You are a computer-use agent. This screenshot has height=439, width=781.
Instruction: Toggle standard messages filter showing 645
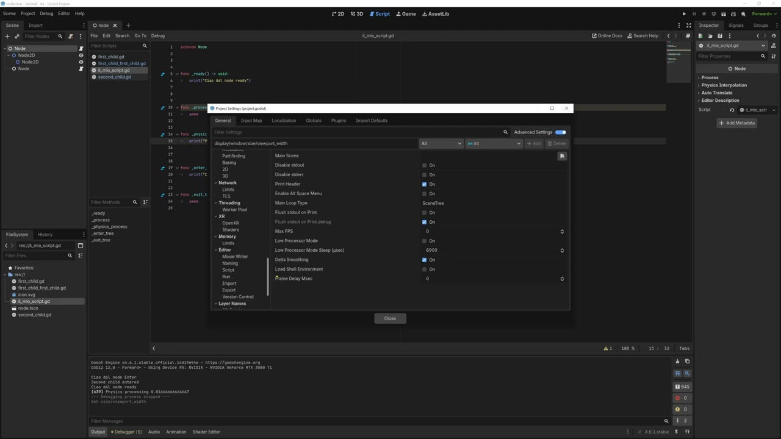click(x=682, y=387)
